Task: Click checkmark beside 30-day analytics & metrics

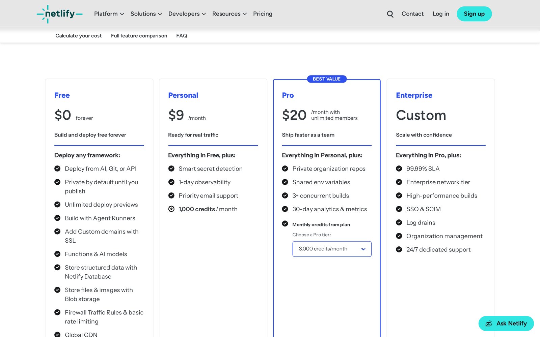Action: click(285, 209)
